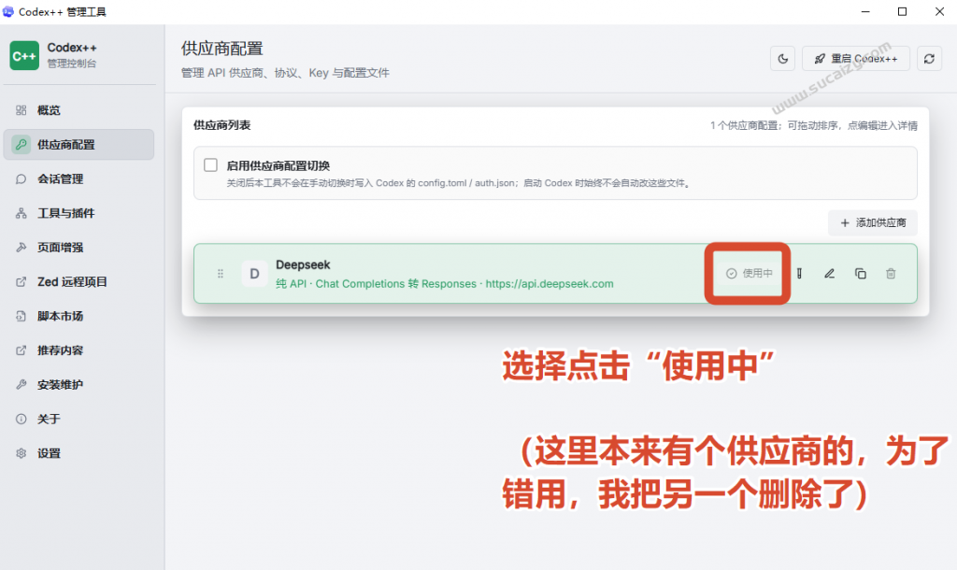957x570 pixels.
Task: Duplicate the Deepseek provider copy icon
Action: click(x=860, y=274)
